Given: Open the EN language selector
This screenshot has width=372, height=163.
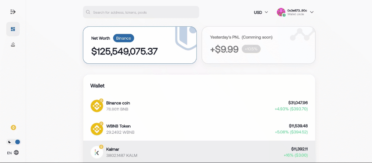Looking at the screenshot, I should coord(10,153).
